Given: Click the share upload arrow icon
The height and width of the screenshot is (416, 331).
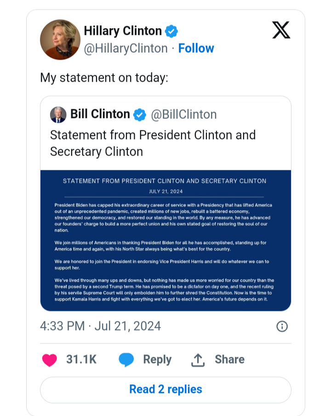Looking at the screenshot, I should click(198, 360).
